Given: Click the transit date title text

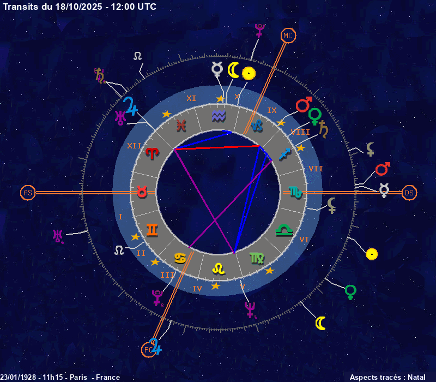Looking at the screenshot, I should [79, 7].
